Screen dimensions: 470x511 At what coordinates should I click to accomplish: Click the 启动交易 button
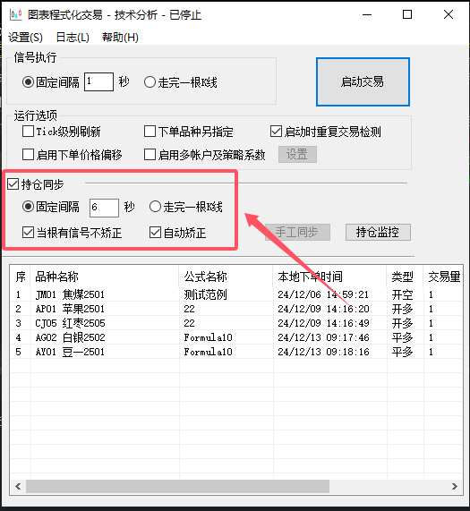pyautogui.click(x=363, y=81)
